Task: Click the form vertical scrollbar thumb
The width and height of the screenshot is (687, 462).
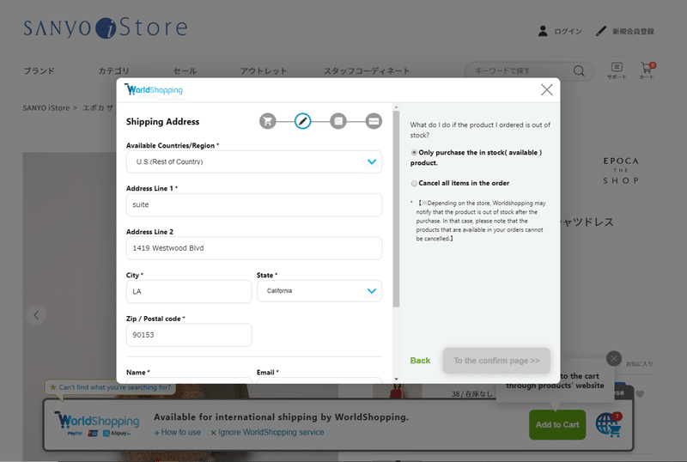Action: coord(396,209)
